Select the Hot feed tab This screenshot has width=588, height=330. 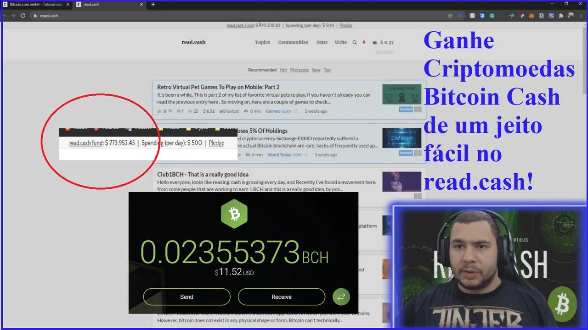pos(283,70)
